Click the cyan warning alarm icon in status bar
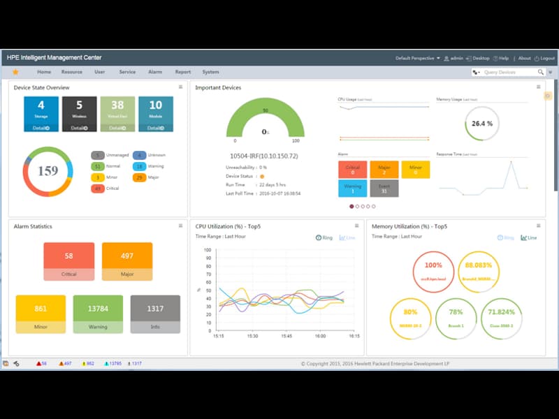Screen dimensions: 559x419 click(x=106, y=363)
